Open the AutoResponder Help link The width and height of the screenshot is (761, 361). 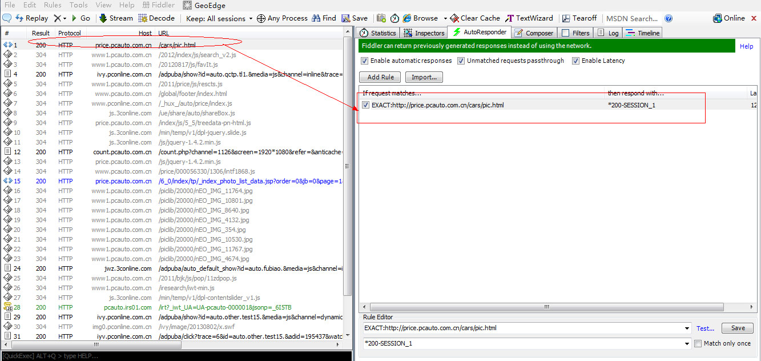746,46
